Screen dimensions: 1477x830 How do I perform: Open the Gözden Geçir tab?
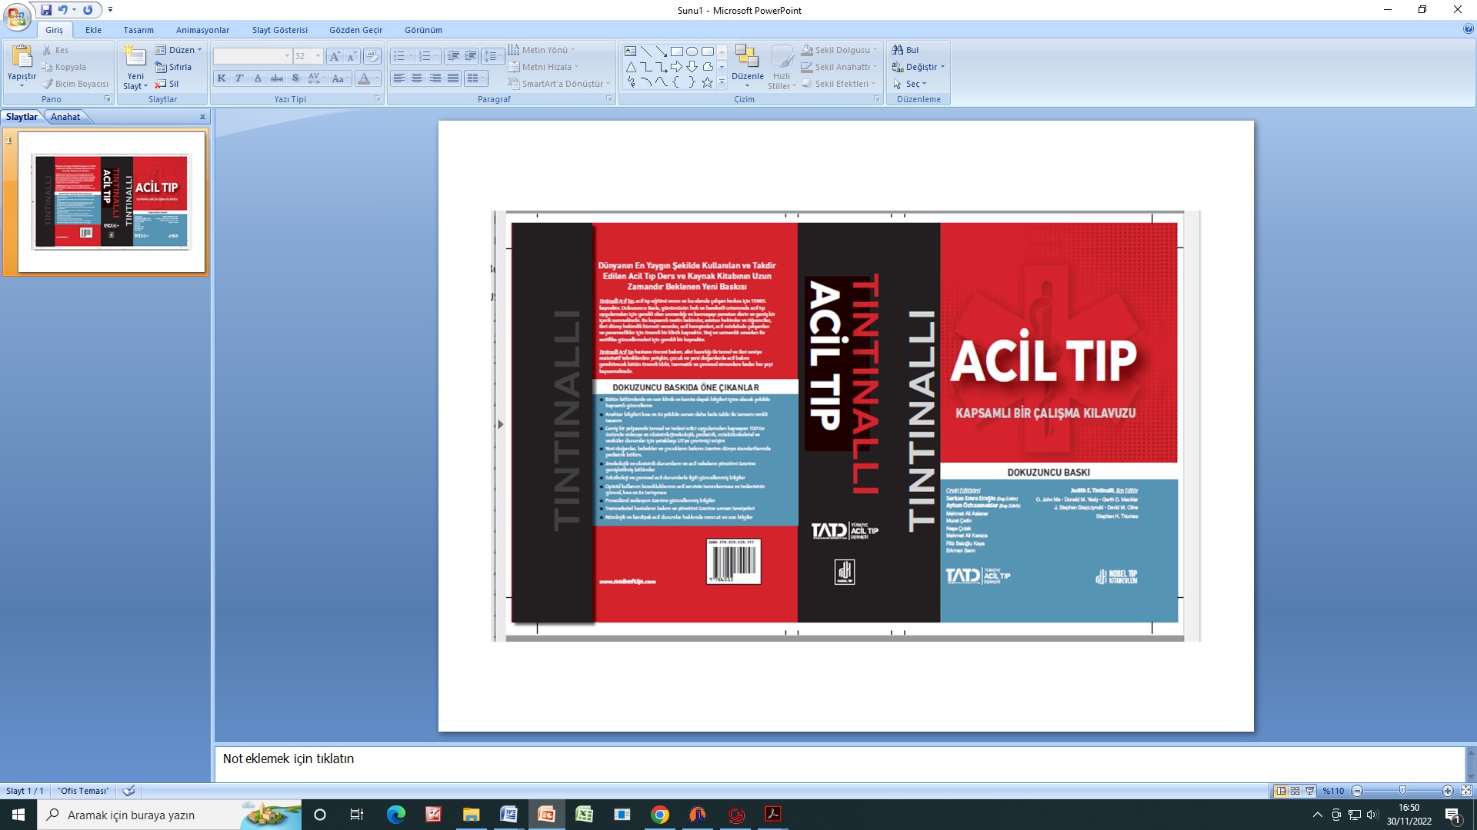355,30
